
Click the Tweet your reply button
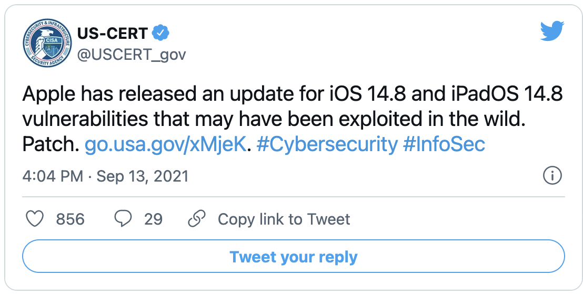(x=294, y=256)
